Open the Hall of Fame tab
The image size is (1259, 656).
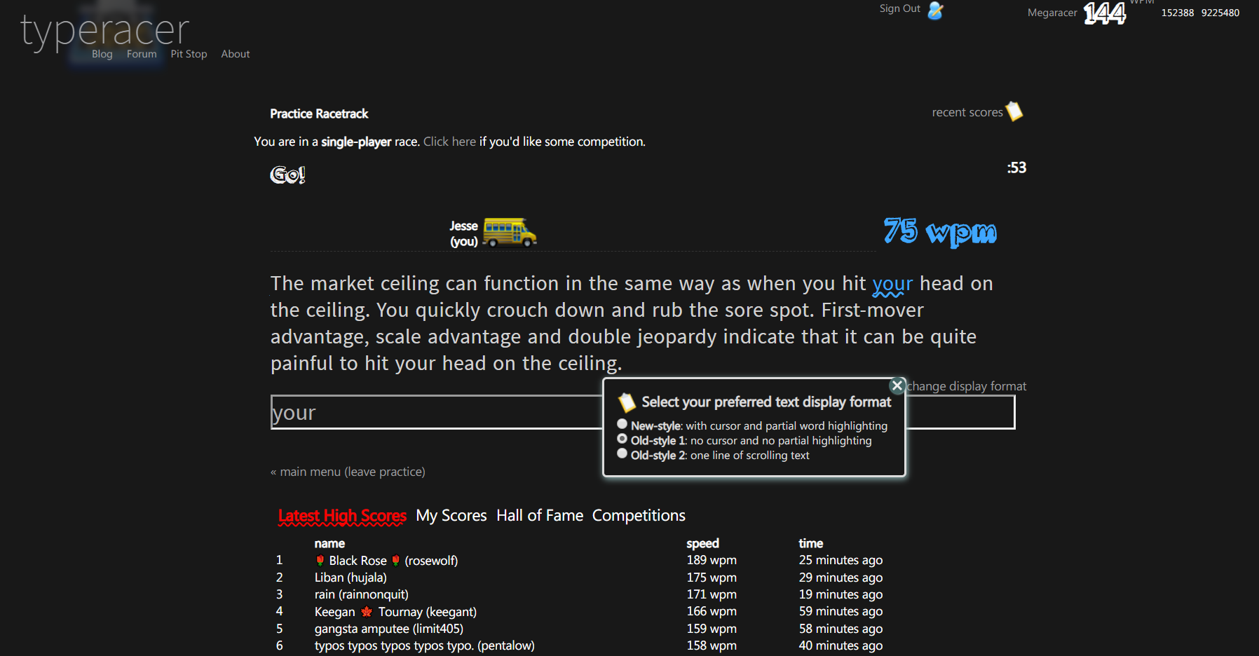(540, 516)
